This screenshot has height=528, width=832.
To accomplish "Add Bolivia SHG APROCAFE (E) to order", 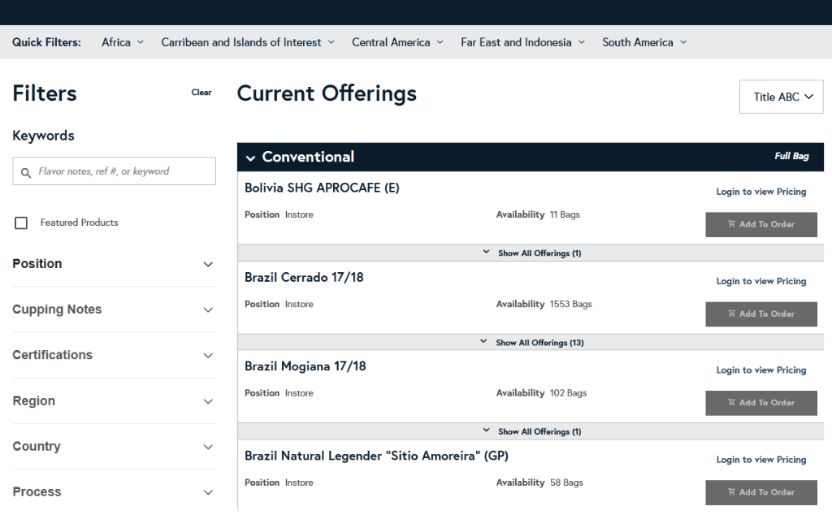I will pyautogui.click(x=760, y=224).
